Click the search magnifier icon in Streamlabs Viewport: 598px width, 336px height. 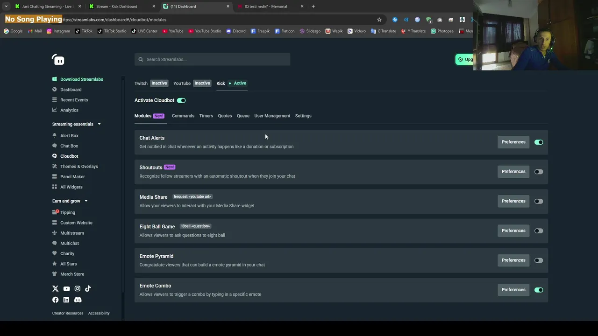click(141, 59)
